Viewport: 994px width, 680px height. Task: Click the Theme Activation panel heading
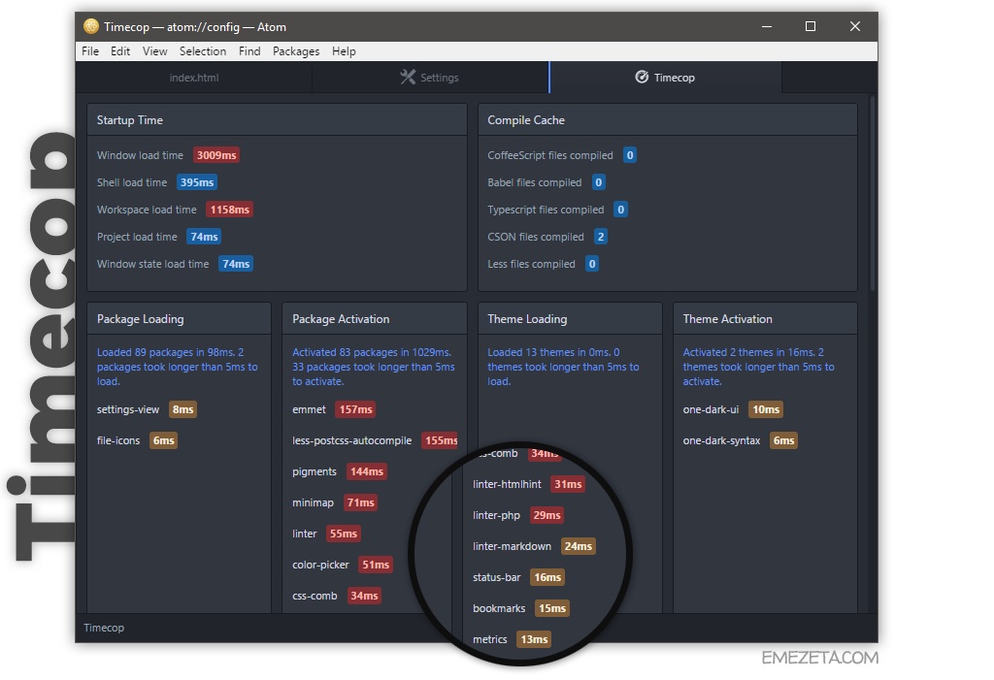(x=728, y=319)
